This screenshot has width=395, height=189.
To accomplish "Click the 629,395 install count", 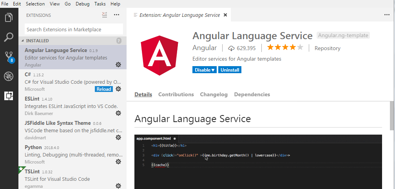I will point(246,48).
